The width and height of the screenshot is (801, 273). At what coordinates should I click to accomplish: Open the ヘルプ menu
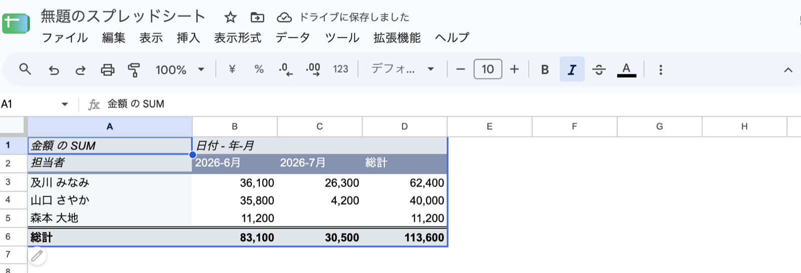[452, 38]
